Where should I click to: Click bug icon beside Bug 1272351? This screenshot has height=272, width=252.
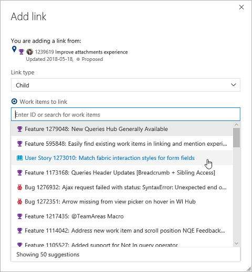(x=19, y=202)
